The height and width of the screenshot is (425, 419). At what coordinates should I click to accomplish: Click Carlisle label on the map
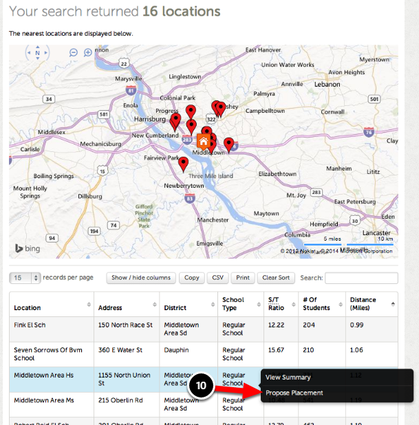[30, 149]
